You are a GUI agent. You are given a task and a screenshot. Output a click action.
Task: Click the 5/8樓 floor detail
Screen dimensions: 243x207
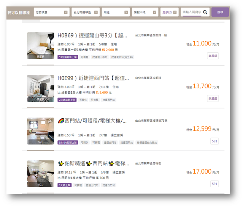pos(103,44)
